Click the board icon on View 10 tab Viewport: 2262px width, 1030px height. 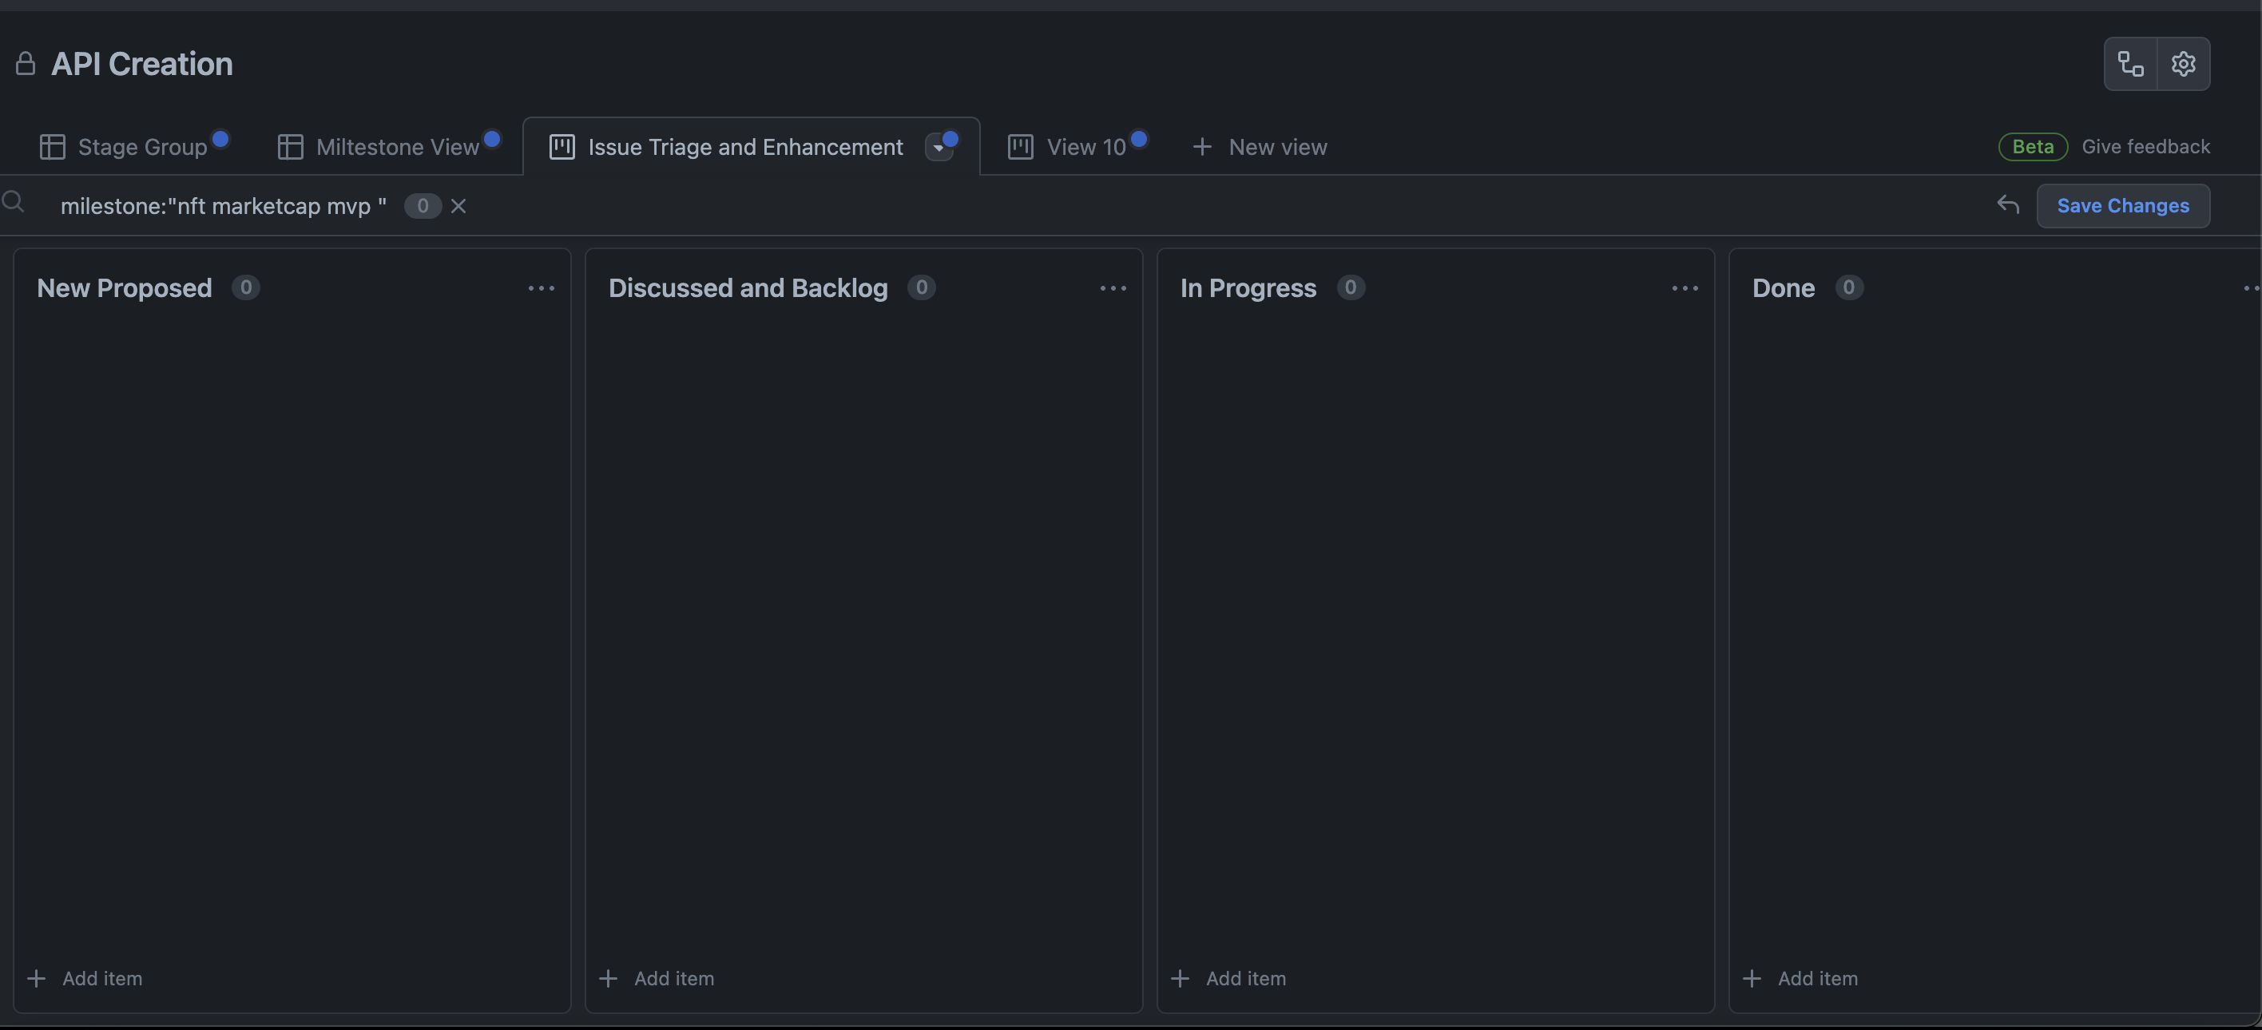click(x=1019, y=148)
